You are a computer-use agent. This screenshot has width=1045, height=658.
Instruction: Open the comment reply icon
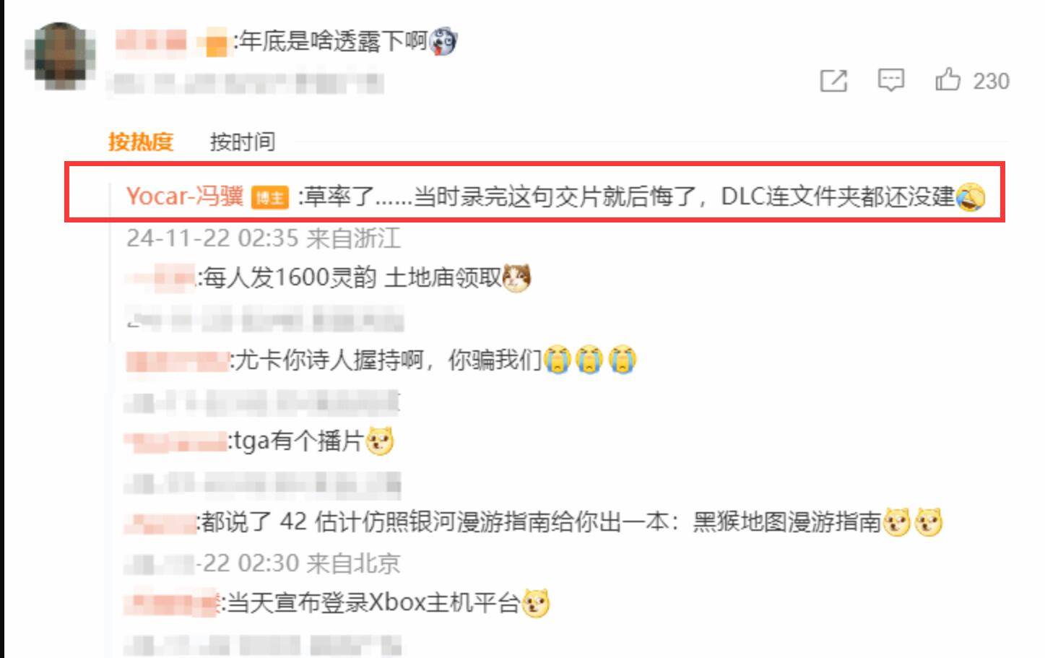pos(890,80)
